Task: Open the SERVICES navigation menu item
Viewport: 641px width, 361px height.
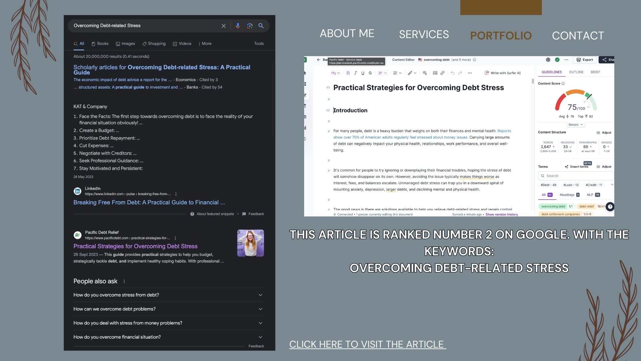Action: pyautogui.click(x=424, y=34)
